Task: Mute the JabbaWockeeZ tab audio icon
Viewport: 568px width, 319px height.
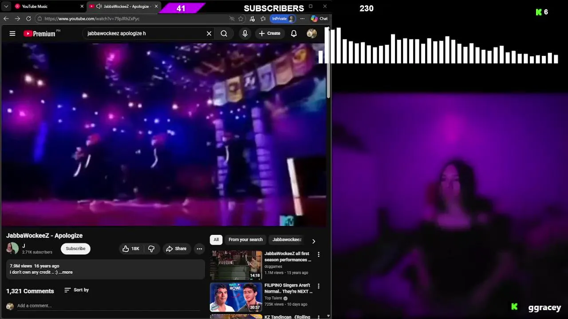Action: pos(99,6)
